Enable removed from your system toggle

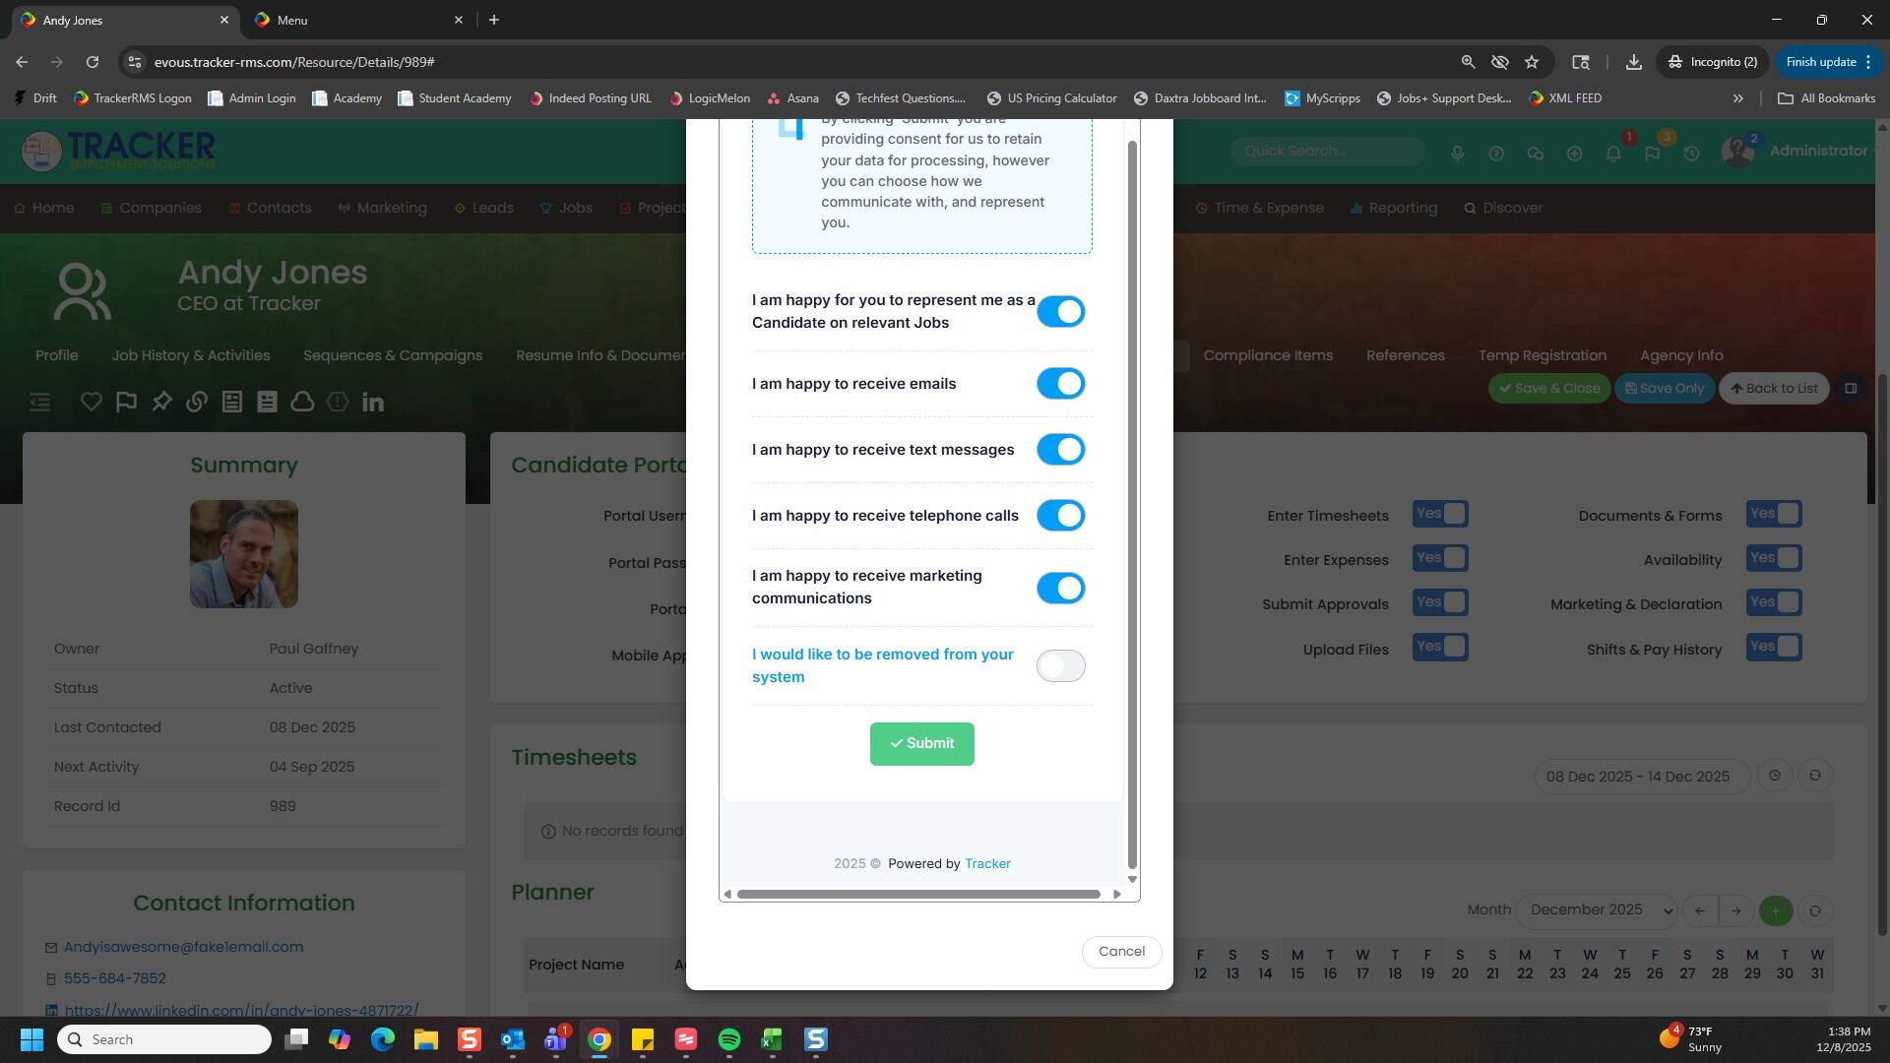pos(1060,666)
